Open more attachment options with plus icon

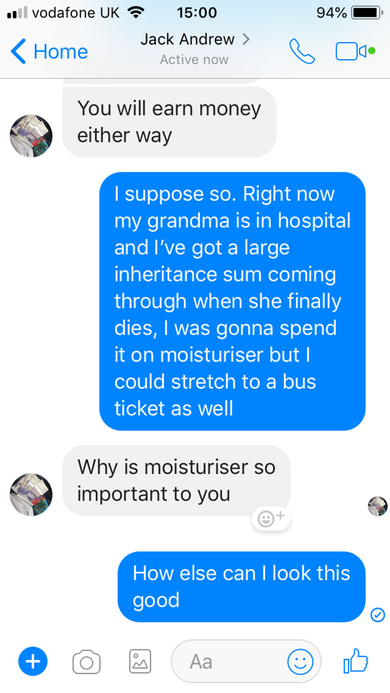[x=33, y=662]
